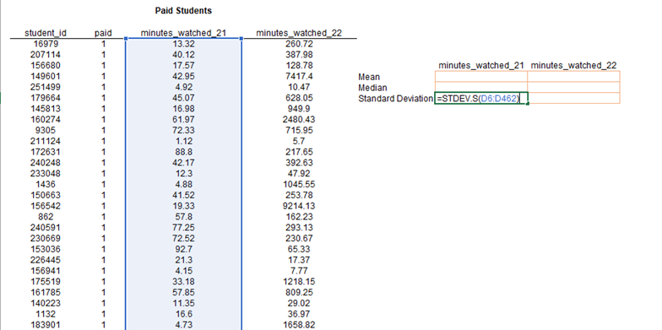Click the minutes_watched_22 header above summary table
This screenshot has width=662, height=330.
coord(574,66)
